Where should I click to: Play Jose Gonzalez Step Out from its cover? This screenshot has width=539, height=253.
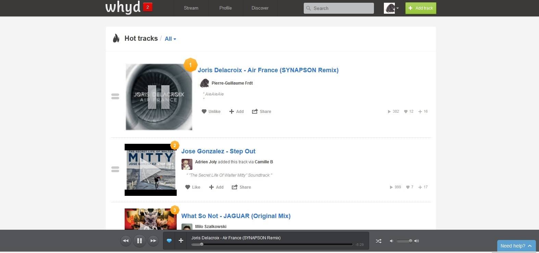coord(151,170)
